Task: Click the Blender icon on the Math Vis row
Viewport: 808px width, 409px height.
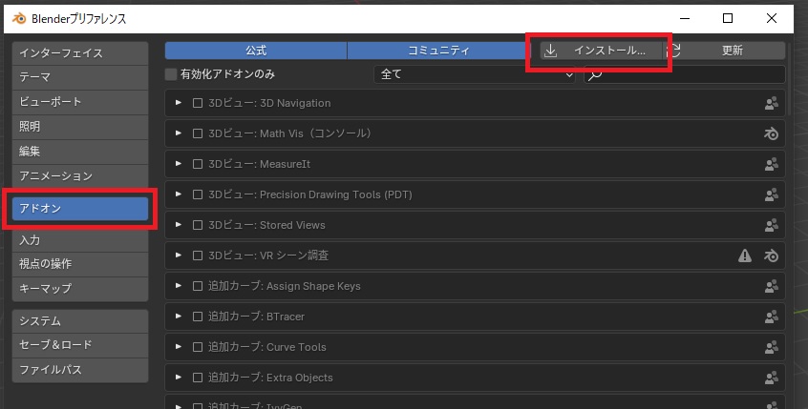Action: [771, 133]
